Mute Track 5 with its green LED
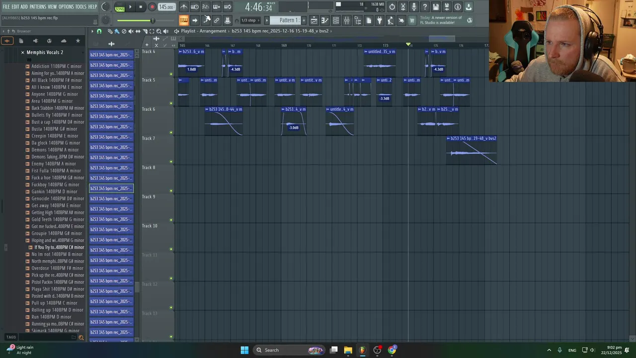This screenshot has height=358, width=636. pos(171,103)
